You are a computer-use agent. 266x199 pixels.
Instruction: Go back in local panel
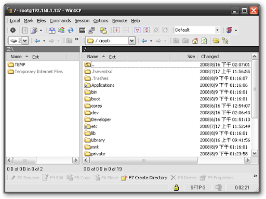click(x=37, y=41)
